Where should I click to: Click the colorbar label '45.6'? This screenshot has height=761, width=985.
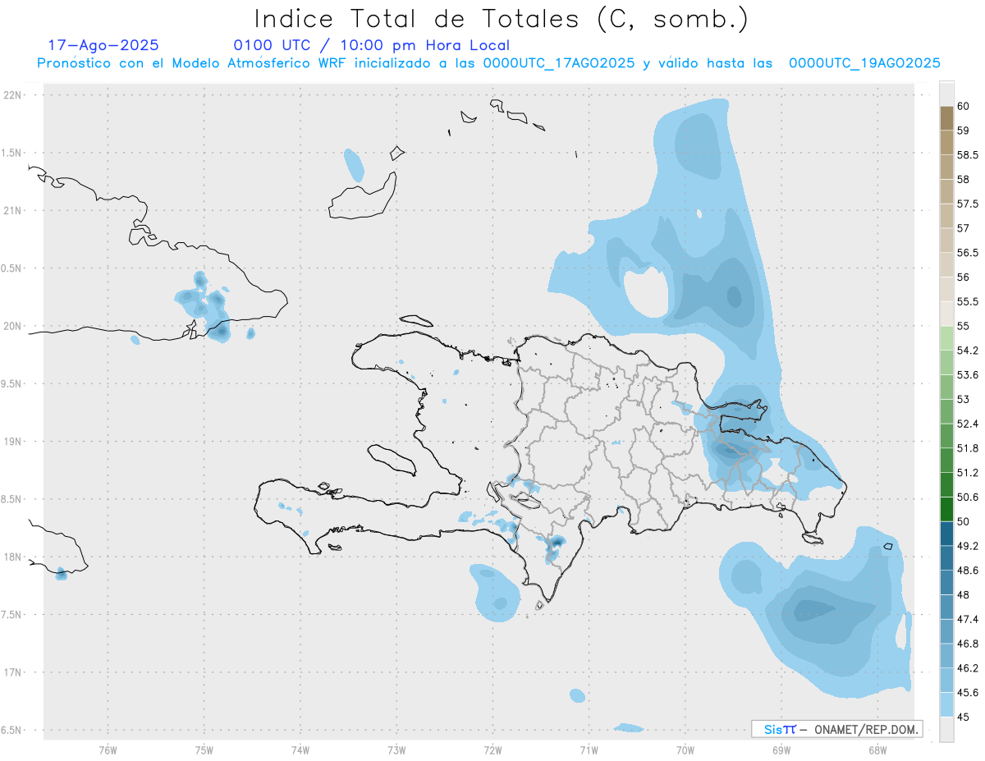click(x=968, y=693)
